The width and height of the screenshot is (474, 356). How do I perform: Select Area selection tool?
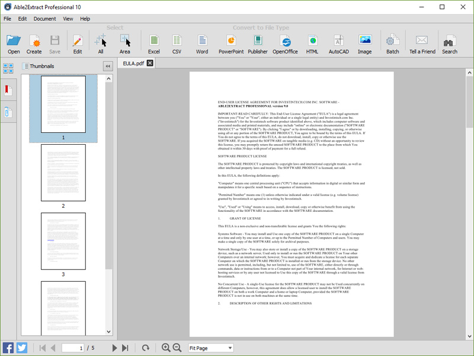pos(124,43)
